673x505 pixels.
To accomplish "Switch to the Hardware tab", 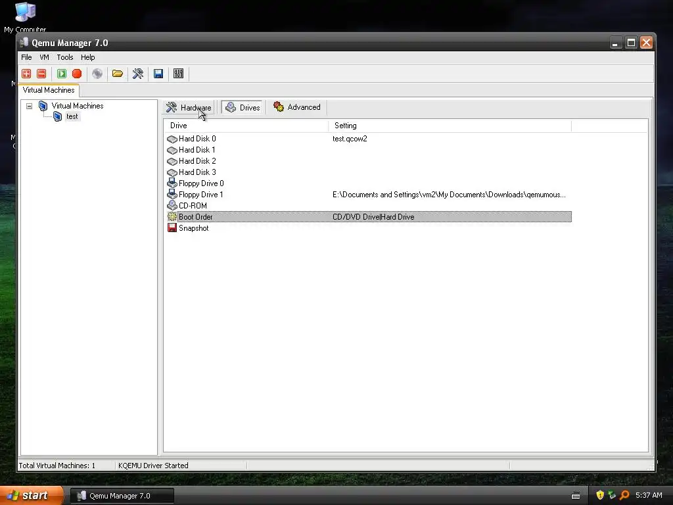I will click(x=189, y=107).
